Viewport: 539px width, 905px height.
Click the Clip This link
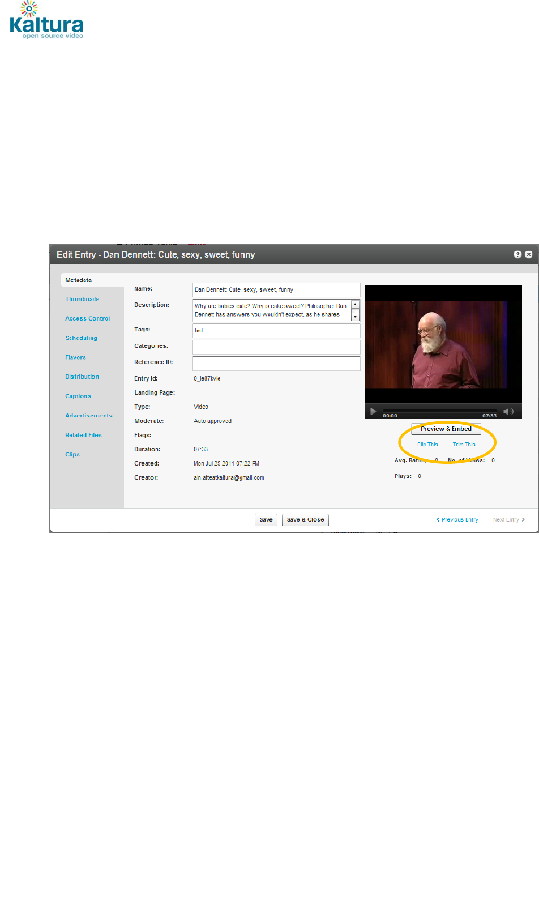coord(427,445)
